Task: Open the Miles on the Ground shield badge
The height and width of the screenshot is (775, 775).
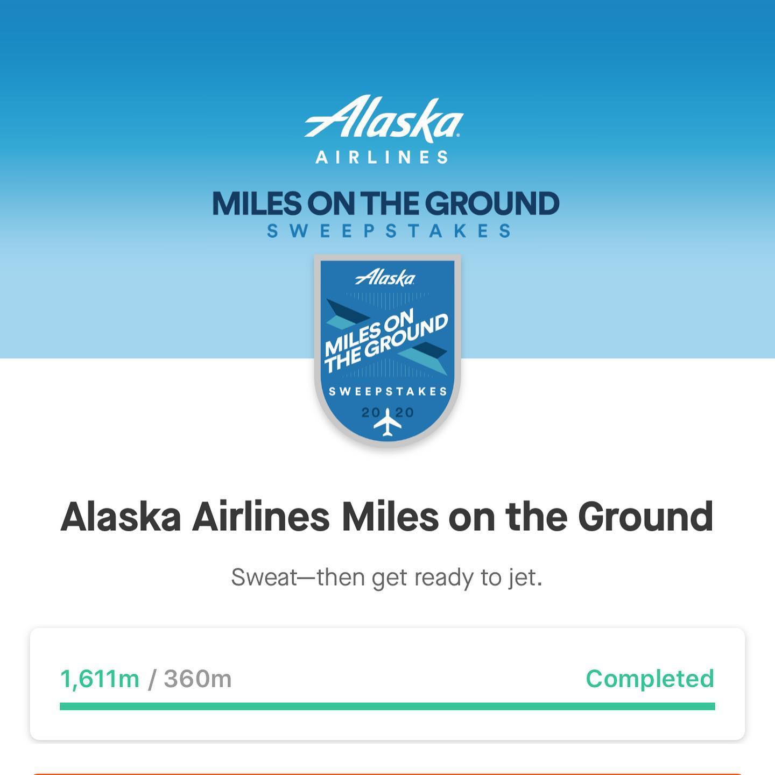Action: click(x=387, y=350)
